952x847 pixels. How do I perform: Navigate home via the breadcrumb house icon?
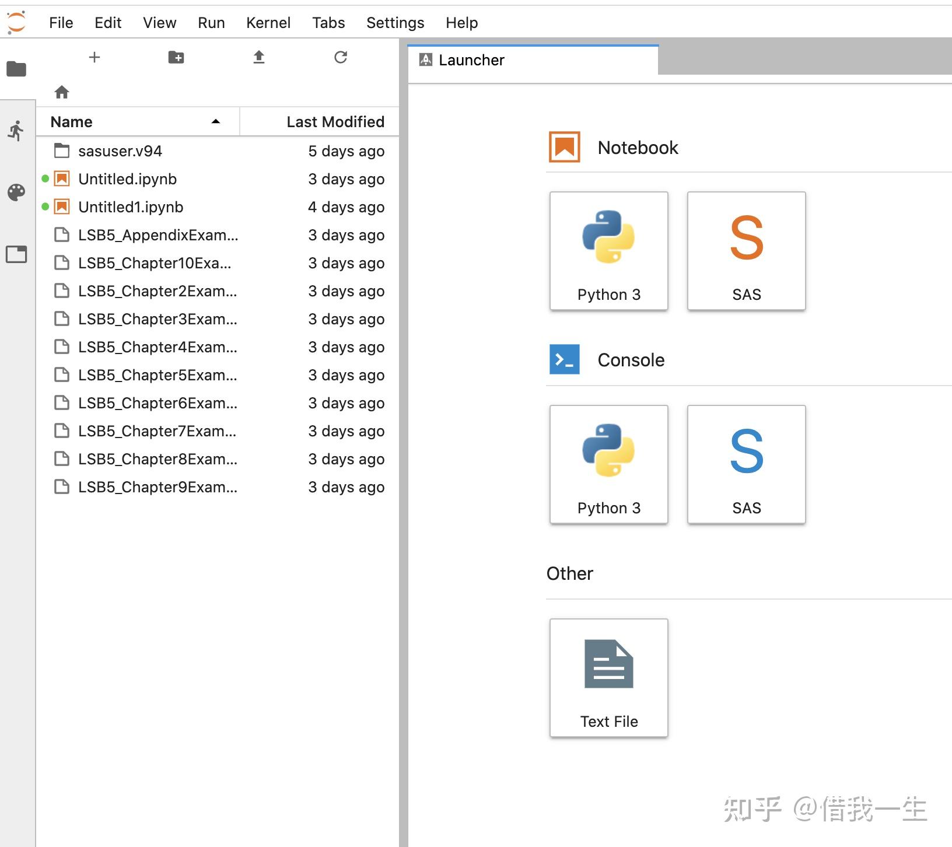coord(61,92)
